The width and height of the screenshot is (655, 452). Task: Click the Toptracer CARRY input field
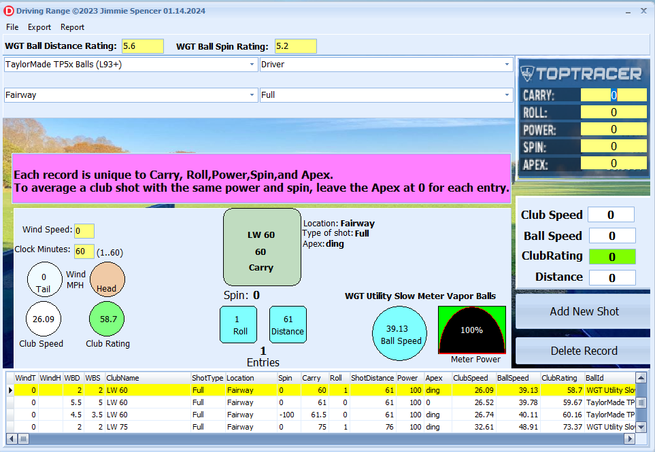click(x=613, y=96)
